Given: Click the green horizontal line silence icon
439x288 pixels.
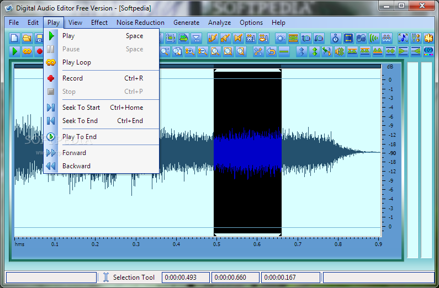Looking at the screenshot, I should click(x=284, y=51).
